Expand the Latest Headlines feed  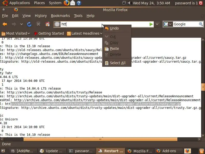click(85, 34)
